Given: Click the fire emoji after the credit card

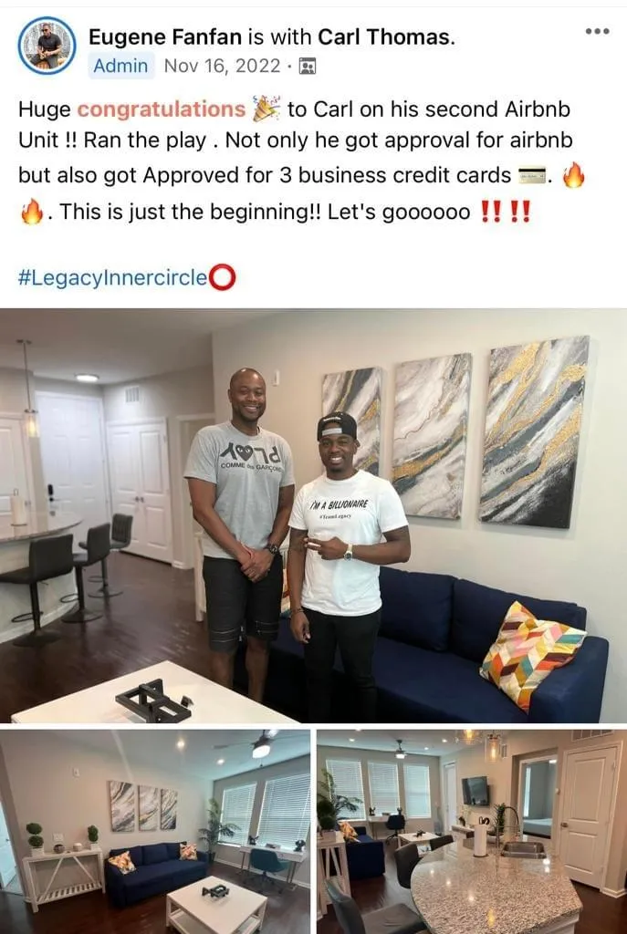Looking at the screenshot, I should point(573,175).
